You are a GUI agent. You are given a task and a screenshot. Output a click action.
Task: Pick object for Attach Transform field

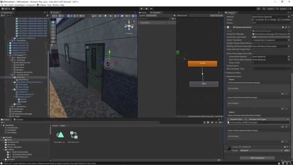click(x=289, y=40)
